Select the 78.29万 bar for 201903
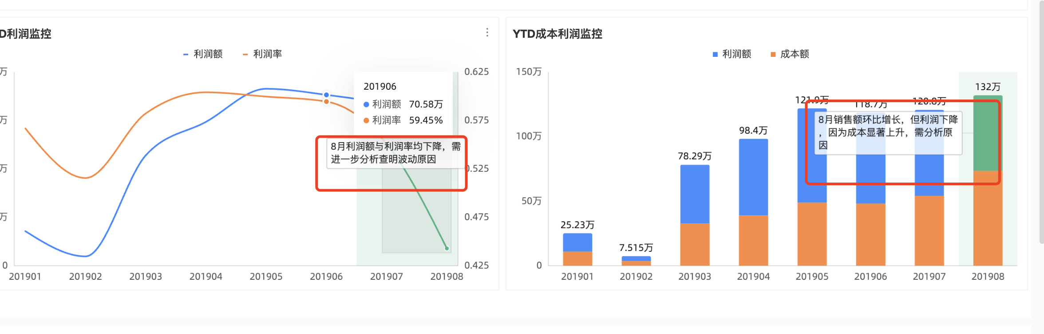This screenshot has width=1044, height=334. click(x=695, y=215)
